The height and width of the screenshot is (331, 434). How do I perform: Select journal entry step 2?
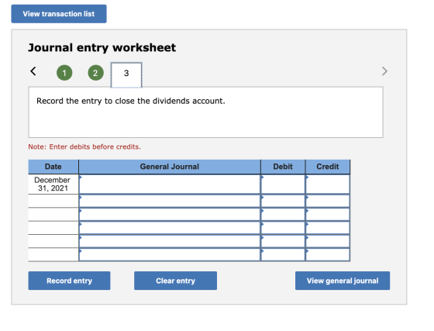click(95, 73)
